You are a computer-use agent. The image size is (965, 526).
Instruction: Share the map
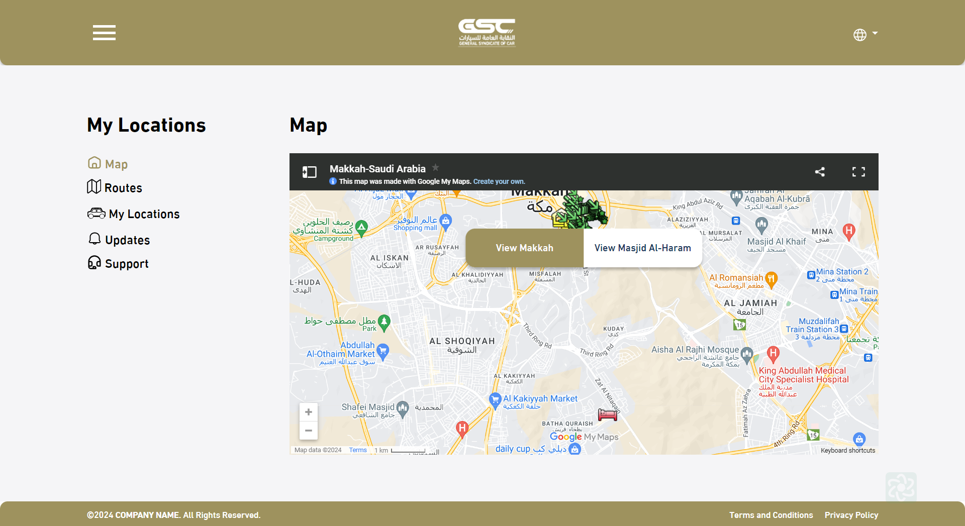pyautogui.click(x=820, y=172)
